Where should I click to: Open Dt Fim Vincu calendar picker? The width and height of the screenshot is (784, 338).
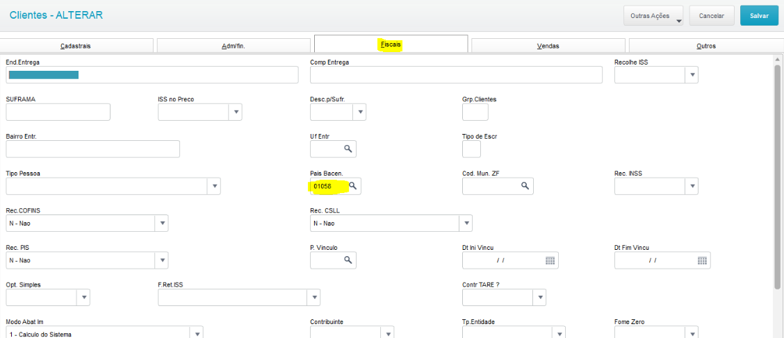coord(702,260)
